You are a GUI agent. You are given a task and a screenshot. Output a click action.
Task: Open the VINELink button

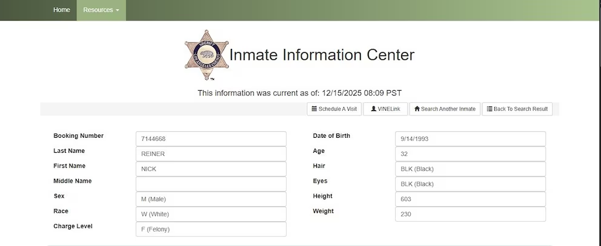point(385,109)
